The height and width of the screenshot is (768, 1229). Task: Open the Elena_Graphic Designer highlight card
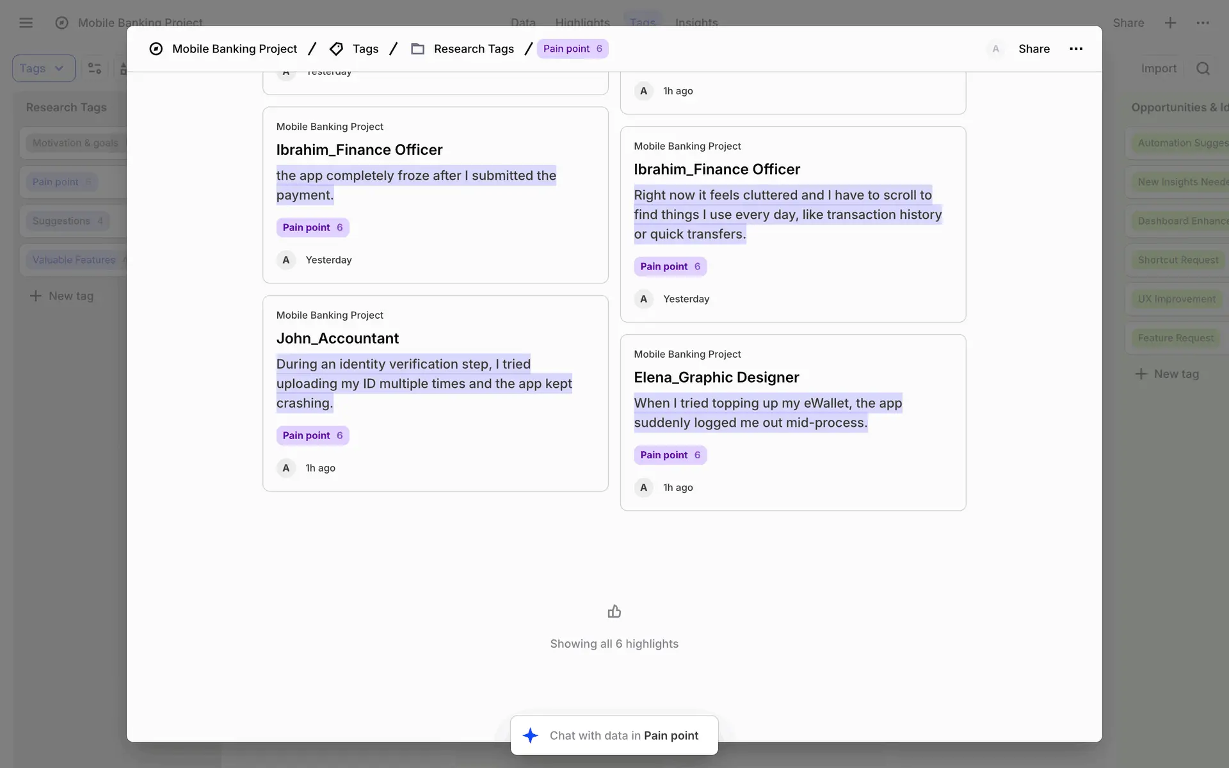point(716,377)
